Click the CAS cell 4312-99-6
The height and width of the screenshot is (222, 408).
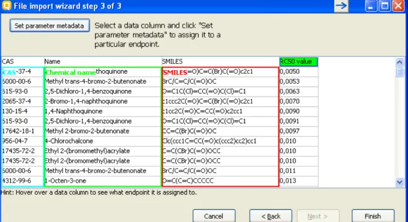(22, 181)
